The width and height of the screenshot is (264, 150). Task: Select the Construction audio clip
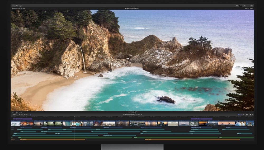click(204, 132)
